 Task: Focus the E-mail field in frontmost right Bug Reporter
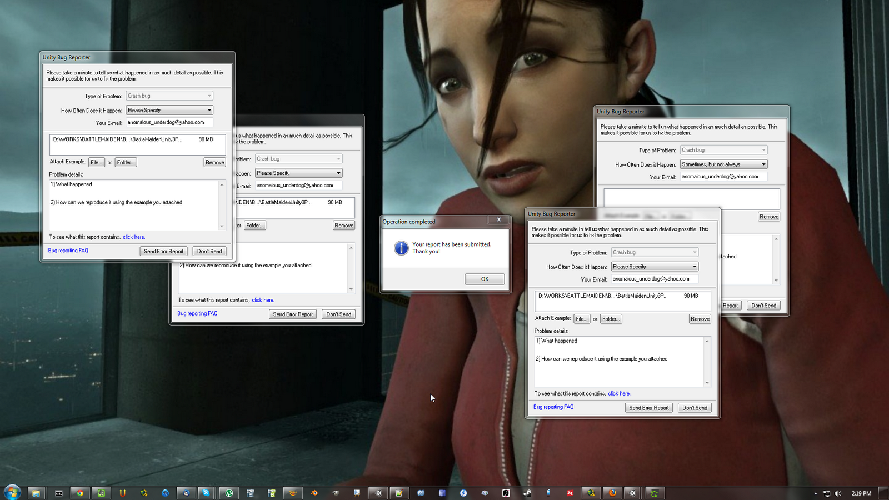(x=655, y=279)
